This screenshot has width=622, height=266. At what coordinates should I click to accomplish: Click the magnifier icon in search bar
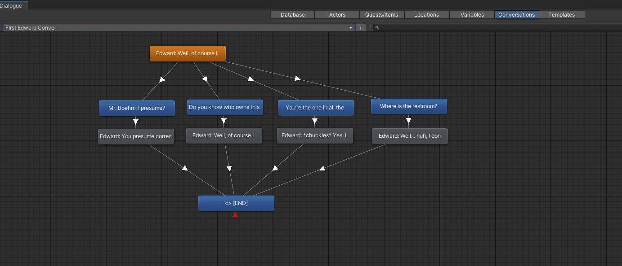click(377, 28)
